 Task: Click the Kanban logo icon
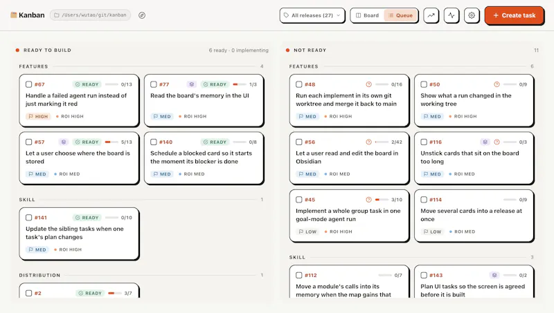(x=13, y=15)
